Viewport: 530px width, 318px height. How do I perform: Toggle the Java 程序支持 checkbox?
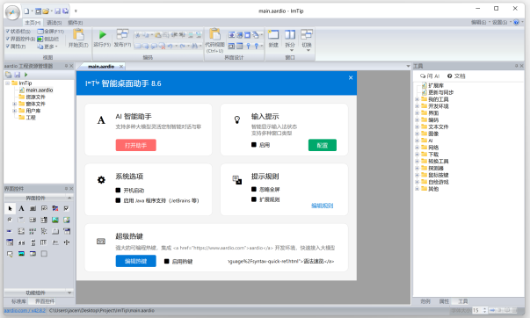[118, 200]
